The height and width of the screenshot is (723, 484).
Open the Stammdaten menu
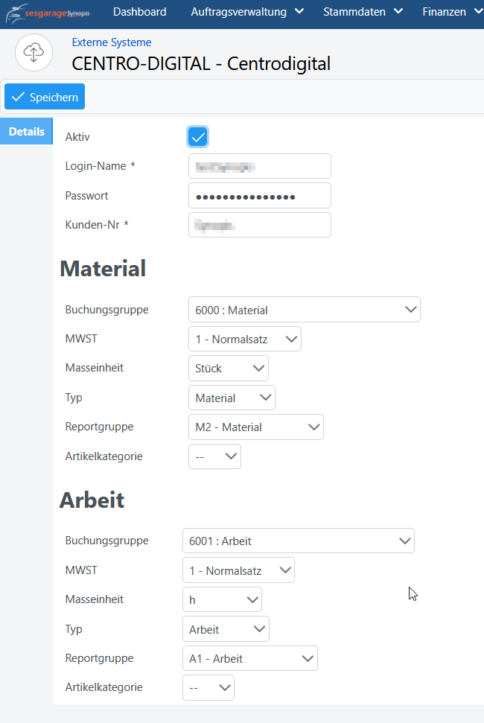point(363,12)
